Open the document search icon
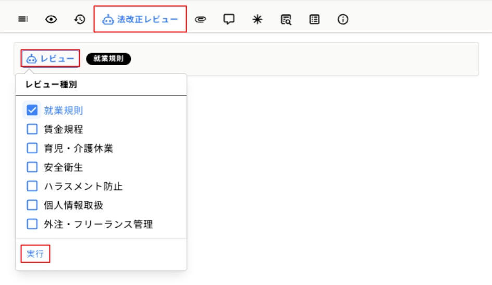Viewport: 492px width, 285px height. (286, 19)
